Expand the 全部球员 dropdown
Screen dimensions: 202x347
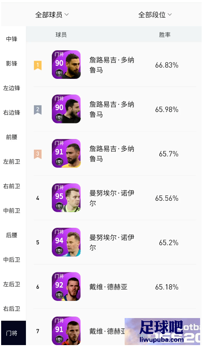52,15
